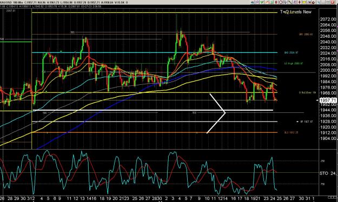Click the date label 31 on the time axis

click(308, 199)
